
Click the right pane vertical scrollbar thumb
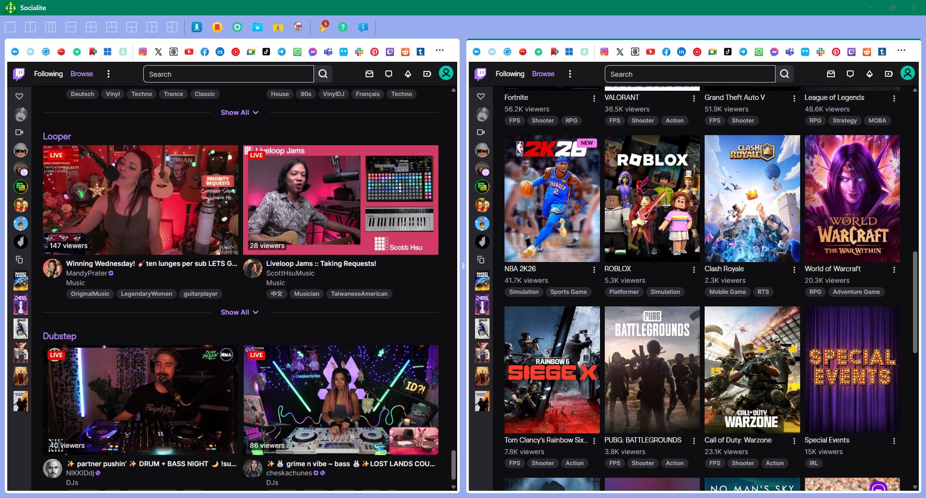[x=915, y=302]
